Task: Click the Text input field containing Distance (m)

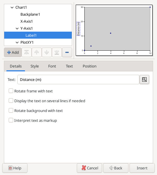Action: [x=78, y=80]
